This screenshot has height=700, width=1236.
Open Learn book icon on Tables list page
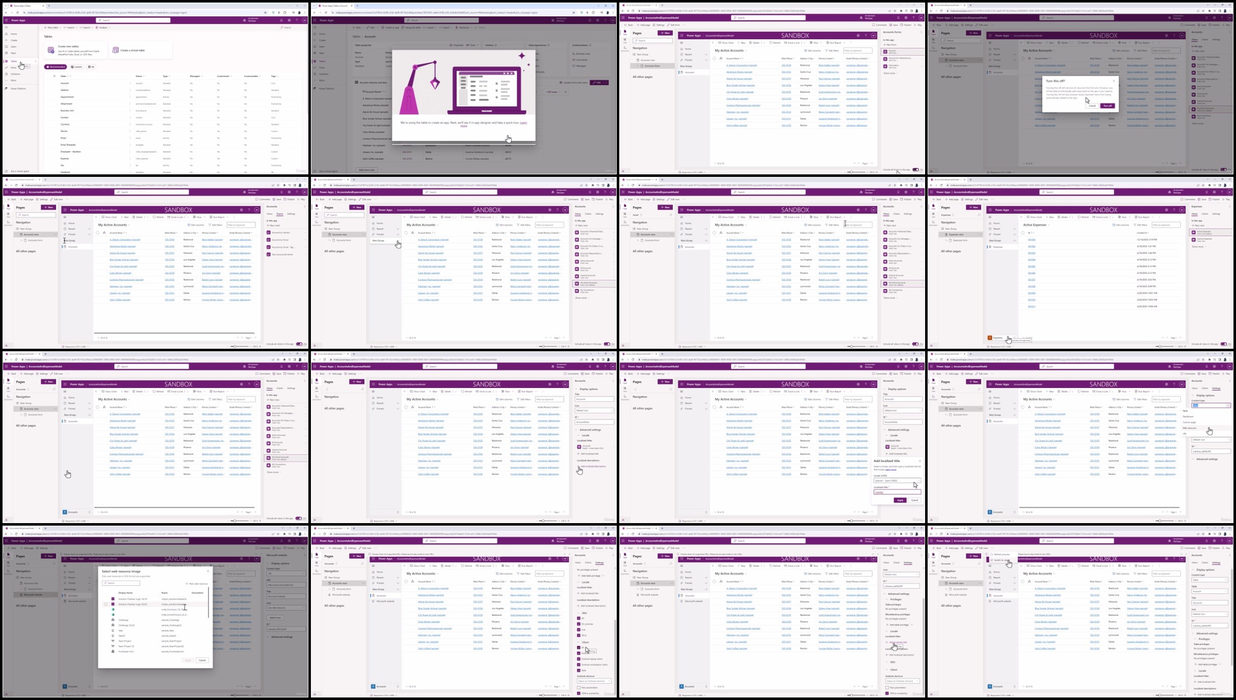[7, 46]
